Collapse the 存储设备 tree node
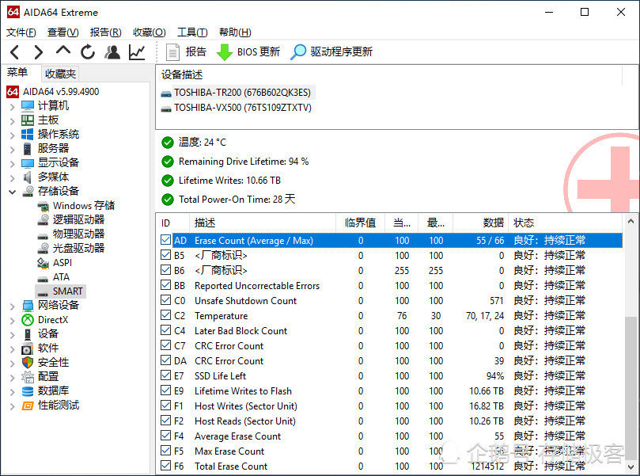The height and width of the screenshot is (476, 640). point(13,190)
